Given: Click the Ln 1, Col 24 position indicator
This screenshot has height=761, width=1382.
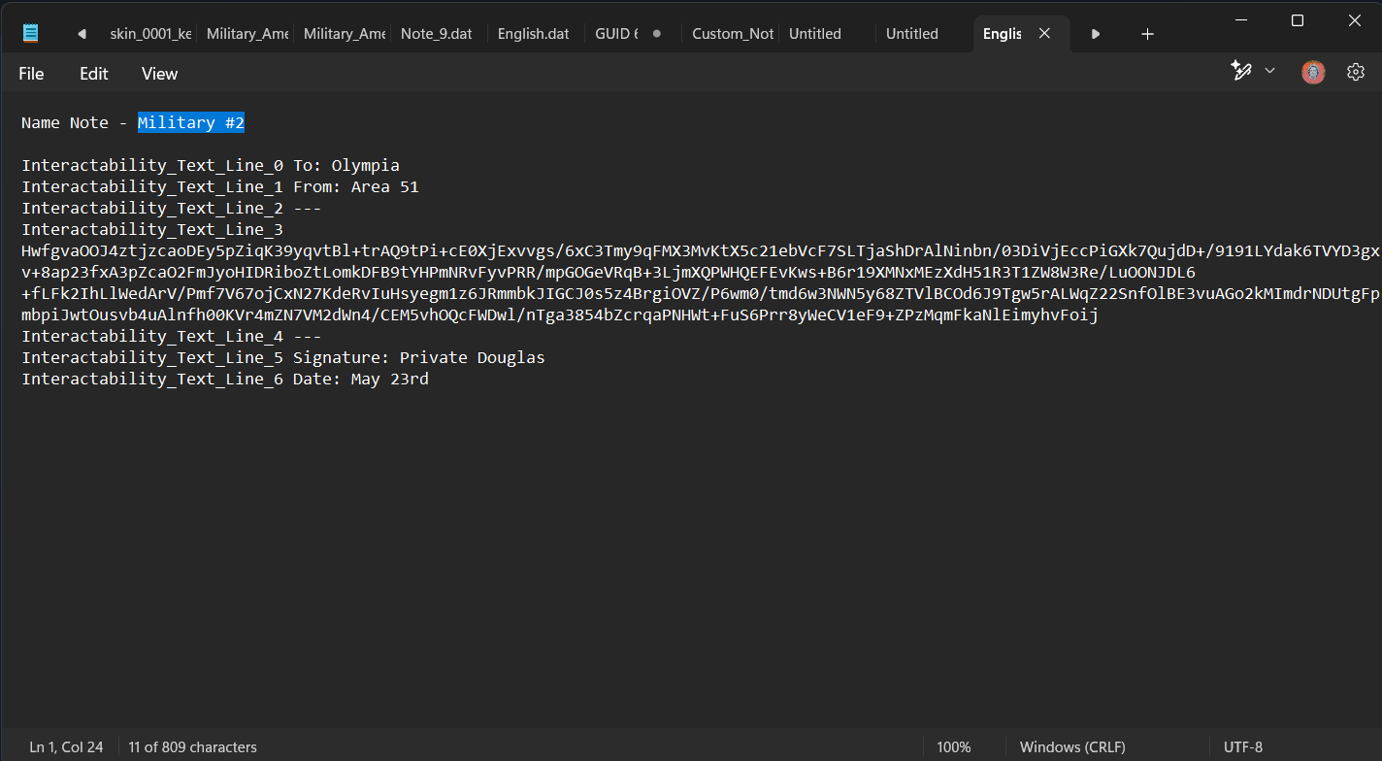Looking at the screenshot, I should tap(66, 747).
